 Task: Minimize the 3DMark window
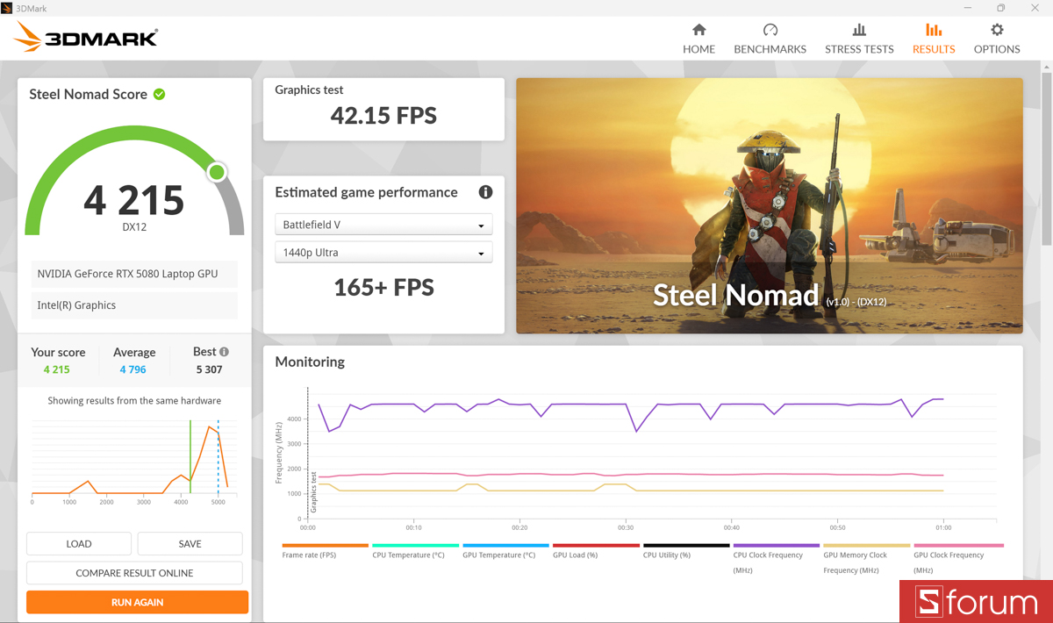969,8
